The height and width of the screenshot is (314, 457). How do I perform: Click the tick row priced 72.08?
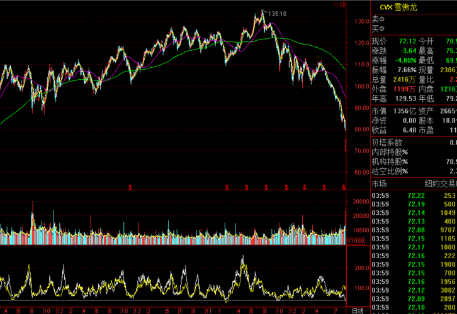pyautogui.click(x=414, y=230)
